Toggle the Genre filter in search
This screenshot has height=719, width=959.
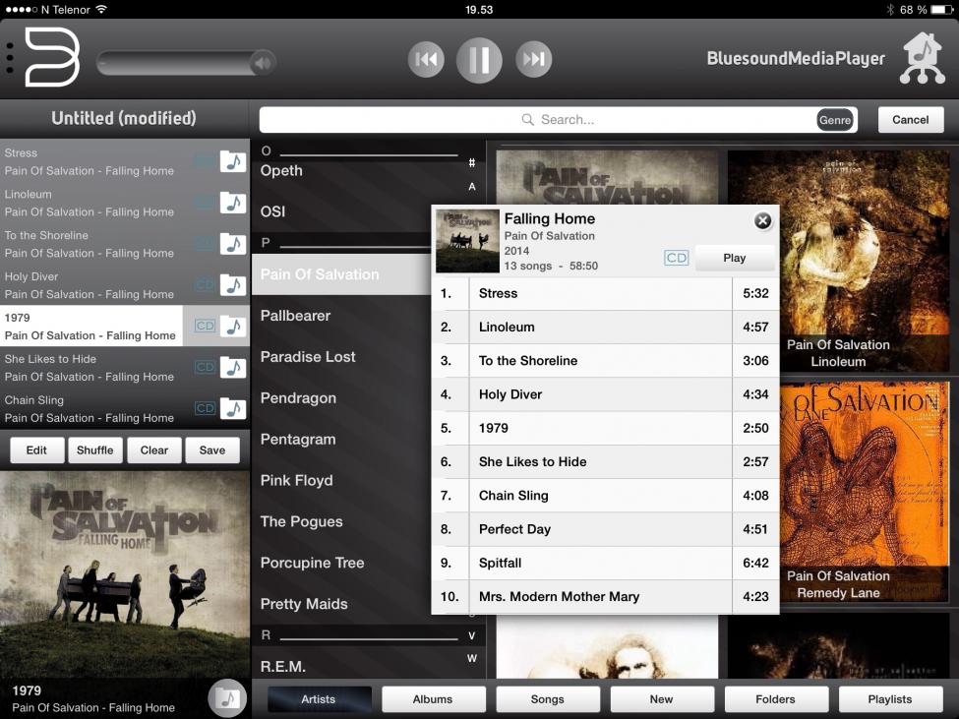(835, 120)
